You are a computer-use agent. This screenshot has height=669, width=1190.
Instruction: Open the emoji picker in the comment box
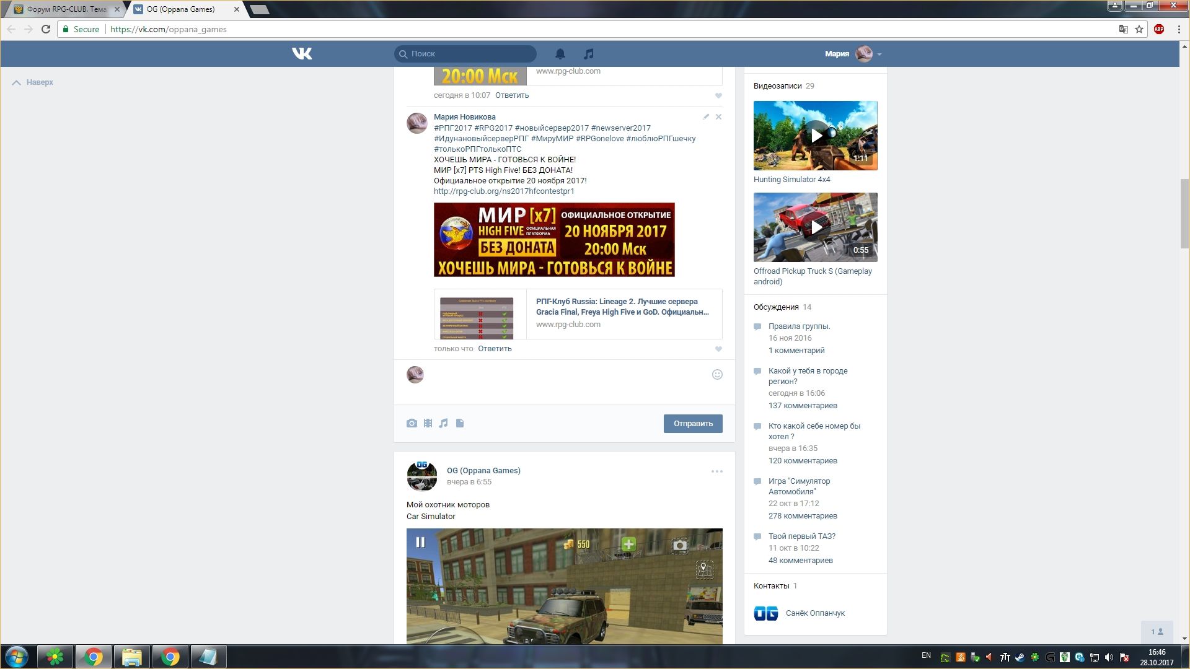[717, 374]
